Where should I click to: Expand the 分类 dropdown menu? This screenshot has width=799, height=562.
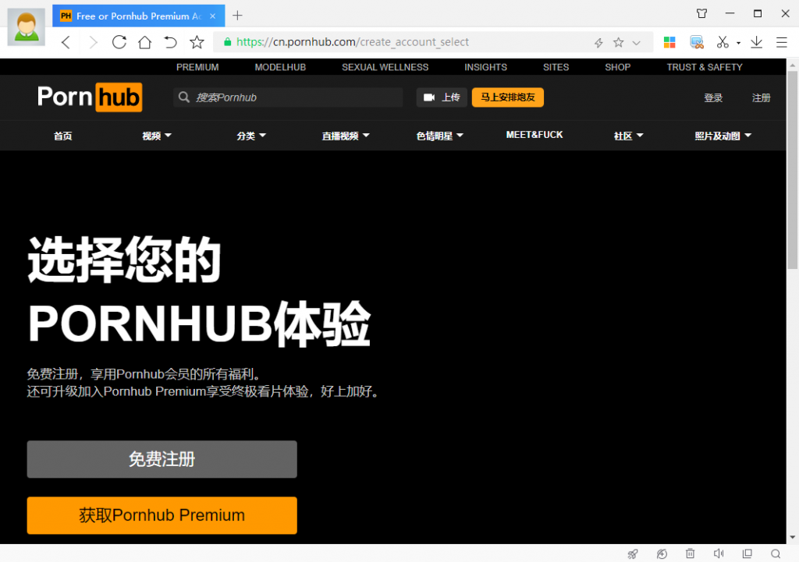[251, 136]
